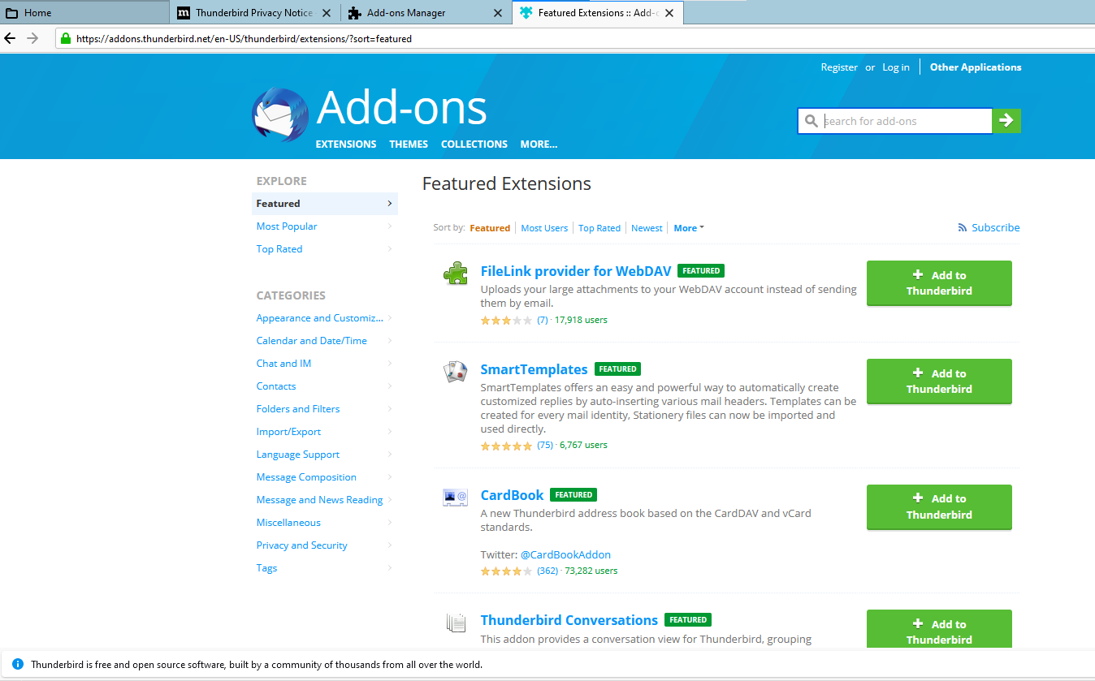The height and width of the screenshot is (681, 1095).
Task: Click the address bar URL
Action: click(244, 38)
